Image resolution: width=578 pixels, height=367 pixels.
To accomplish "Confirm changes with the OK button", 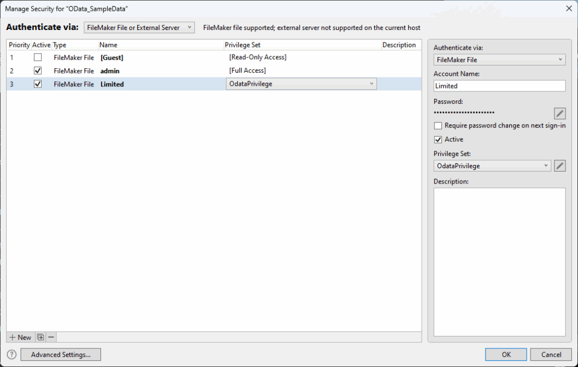I will tap(506, 355).
